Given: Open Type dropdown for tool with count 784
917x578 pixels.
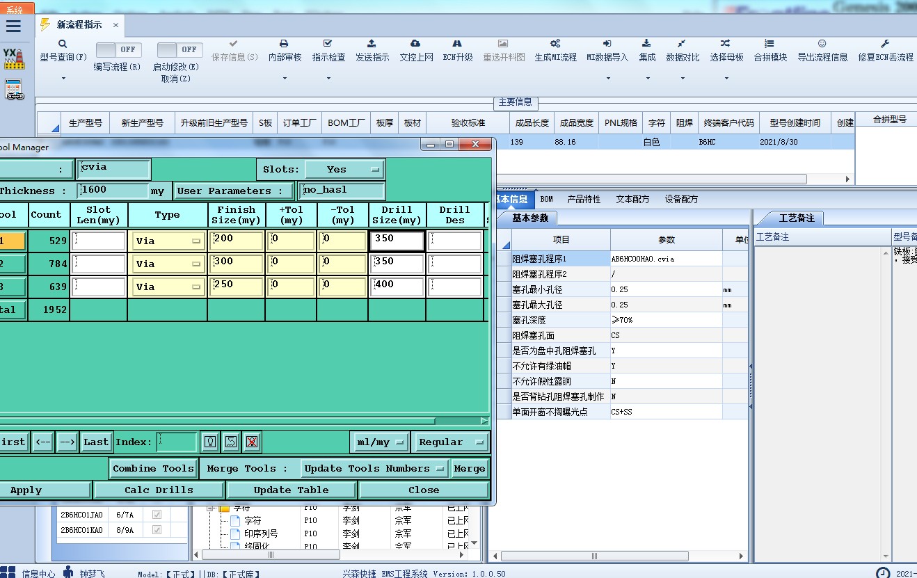Looking at the screenshot, I should [x=167, y=264].
